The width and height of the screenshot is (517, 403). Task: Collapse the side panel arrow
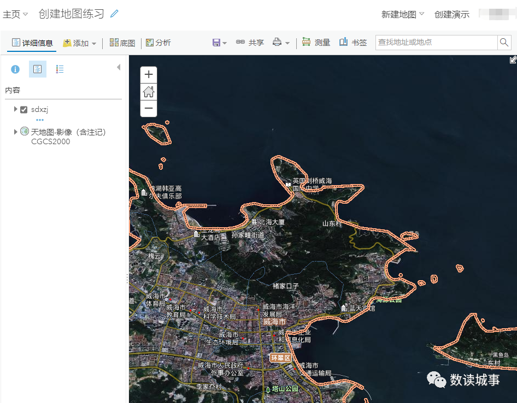point(119,67)
